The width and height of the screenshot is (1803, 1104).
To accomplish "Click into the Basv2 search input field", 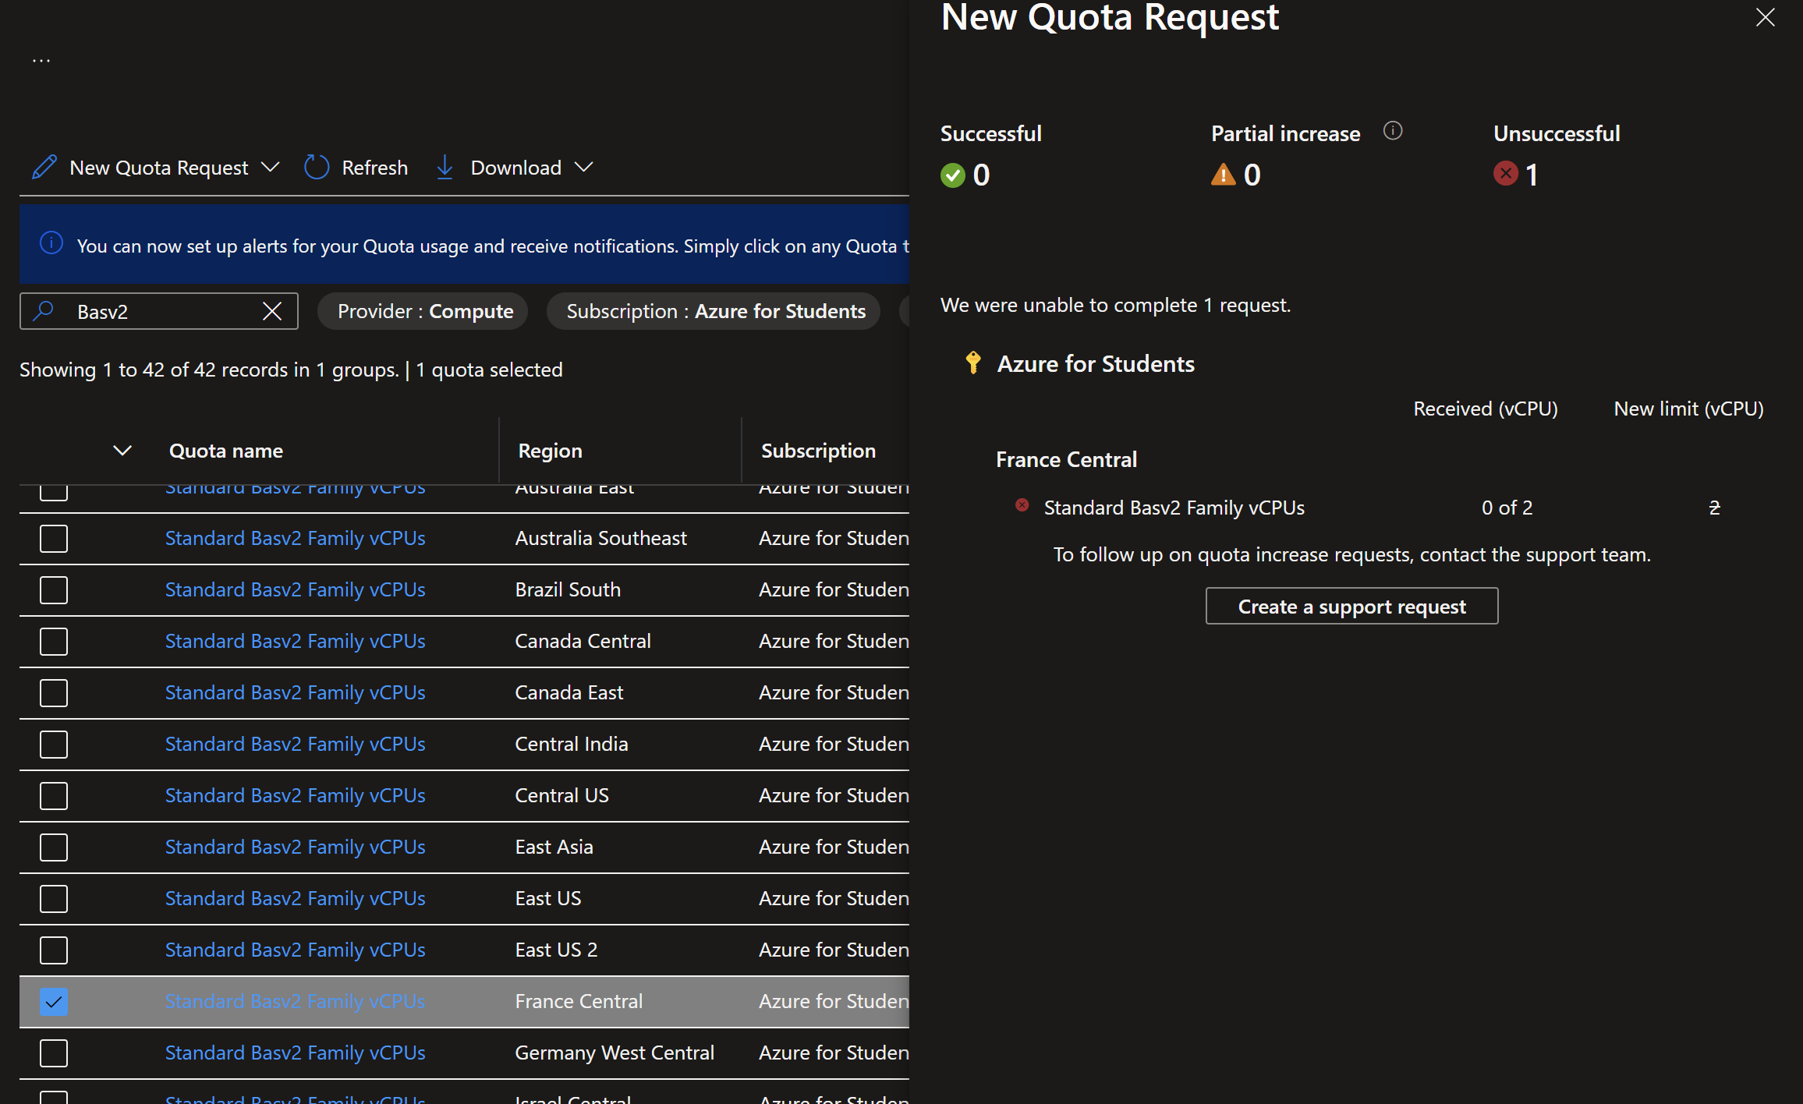I will pyautogui.click(x=159, y=311).
